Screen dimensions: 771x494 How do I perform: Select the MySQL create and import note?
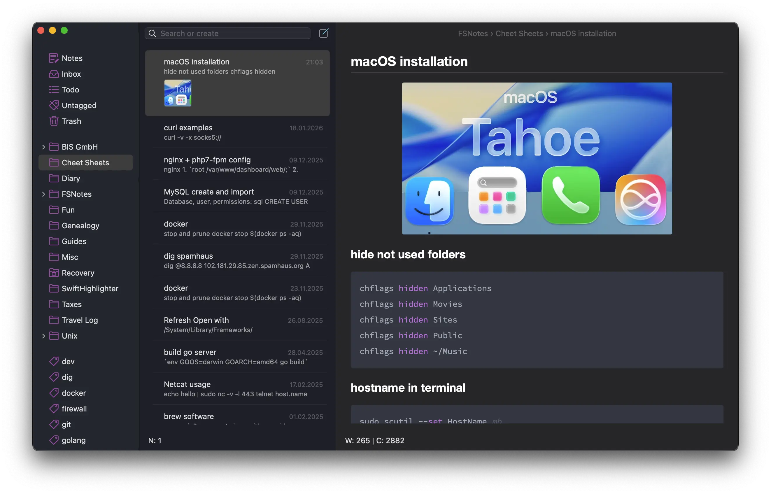[237, 196]
